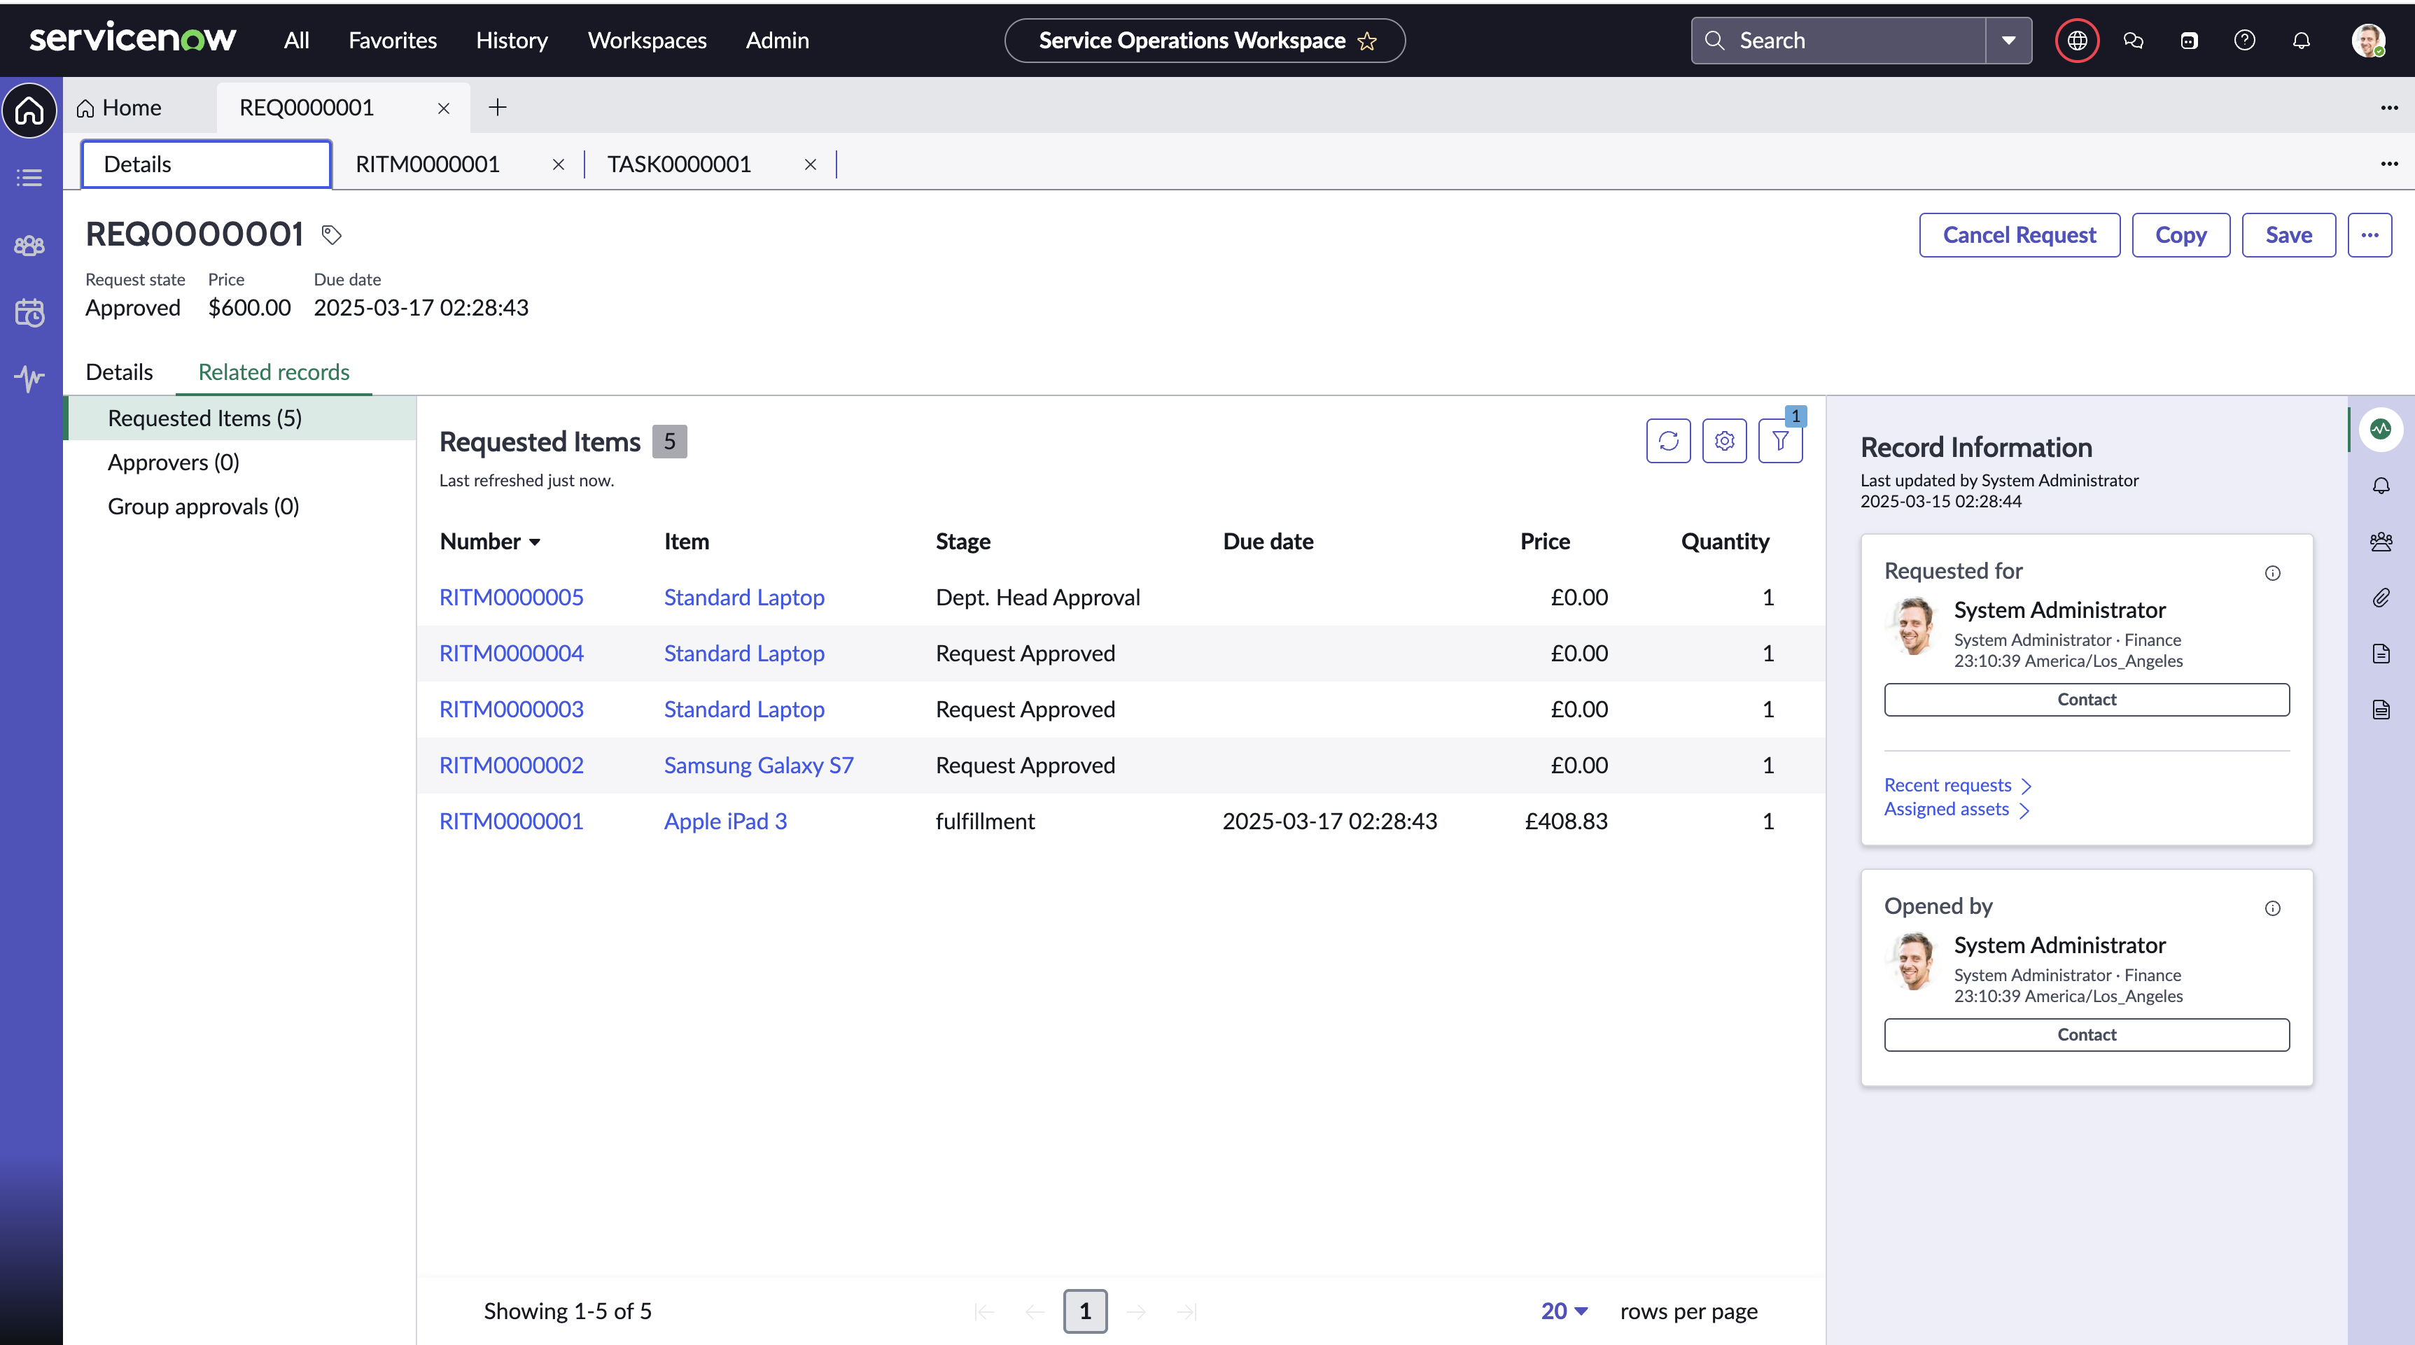Expand the search options dropdown
Viewport: 2415px width, 1345px height.
(x=2008, y=41)
